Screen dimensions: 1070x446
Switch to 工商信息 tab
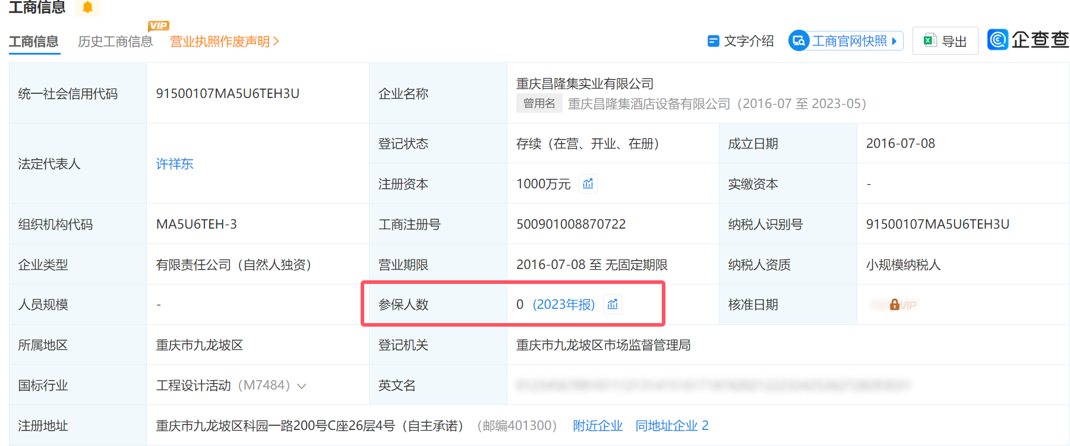(34, 42)
